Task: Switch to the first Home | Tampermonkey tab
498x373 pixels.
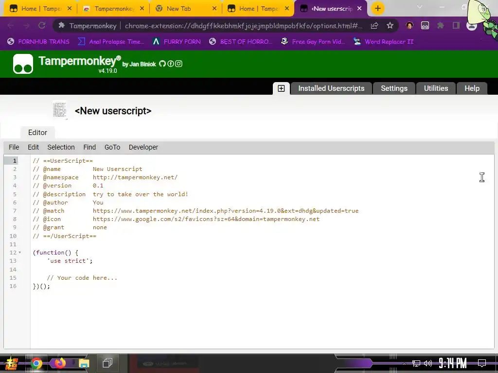Action: [41, 9]
